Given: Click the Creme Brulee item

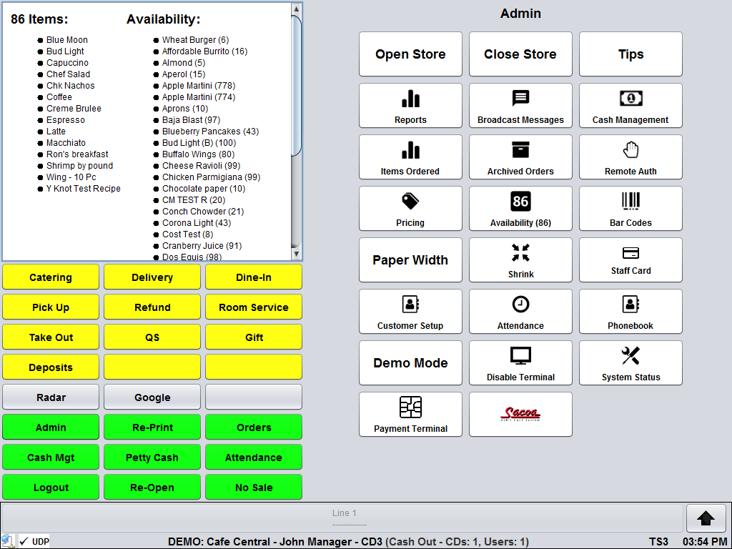Looking at the screenshot, I should point(74,109).
